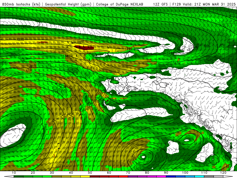Click the 'F129' forecast hour label
Viewport: 237px width, 178px height.
coord(177,4)
